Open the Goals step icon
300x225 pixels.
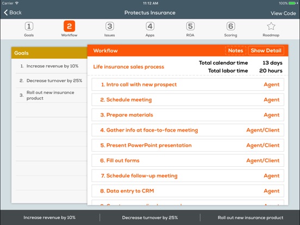(29, 26)
